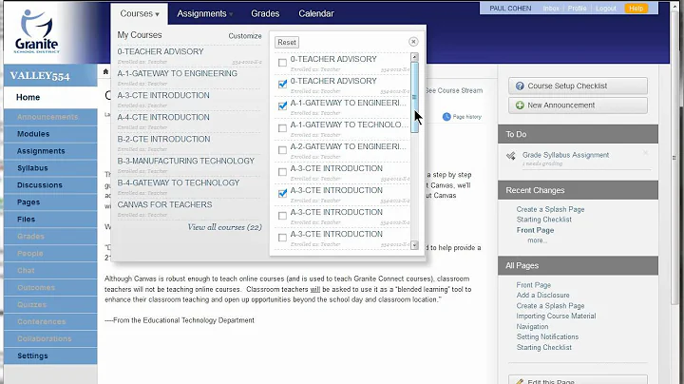The width and height of the screenshot is (684, 384).
Task: Open the Inbox link in the header
Action: coord(551,9)
